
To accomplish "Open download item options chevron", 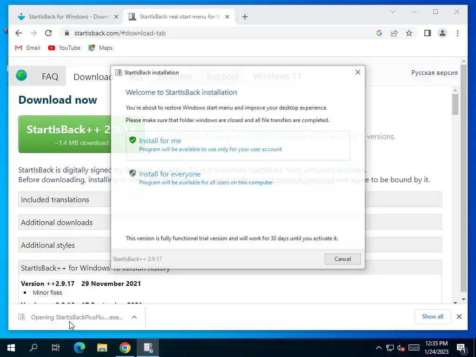I will 134,317.
